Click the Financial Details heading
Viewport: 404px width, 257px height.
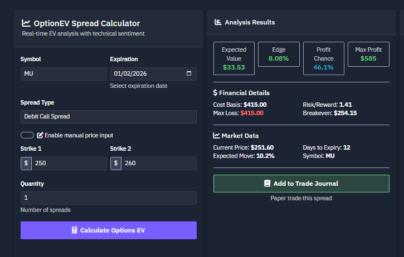[244, 93]
